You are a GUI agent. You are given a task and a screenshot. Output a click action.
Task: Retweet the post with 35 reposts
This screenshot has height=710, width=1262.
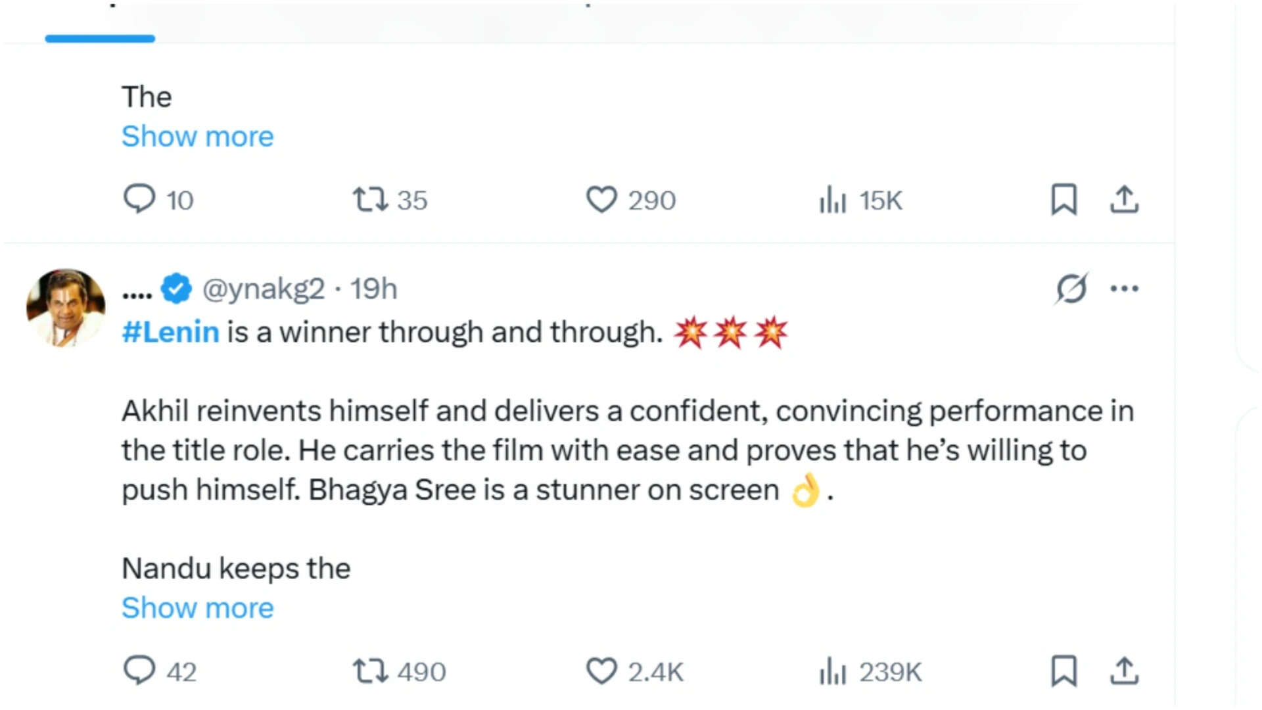coord(390,200)
